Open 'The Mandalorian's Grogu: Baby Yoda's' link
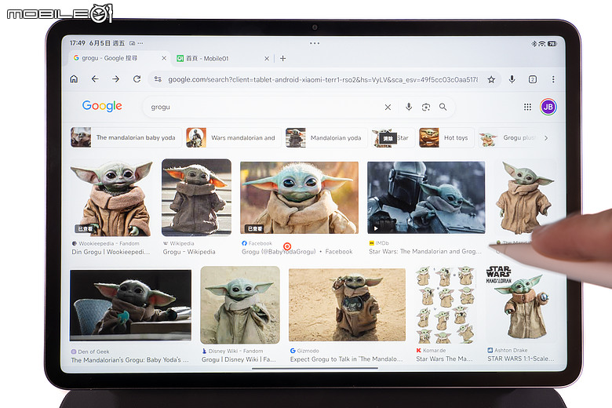 (x=129, y=360)
